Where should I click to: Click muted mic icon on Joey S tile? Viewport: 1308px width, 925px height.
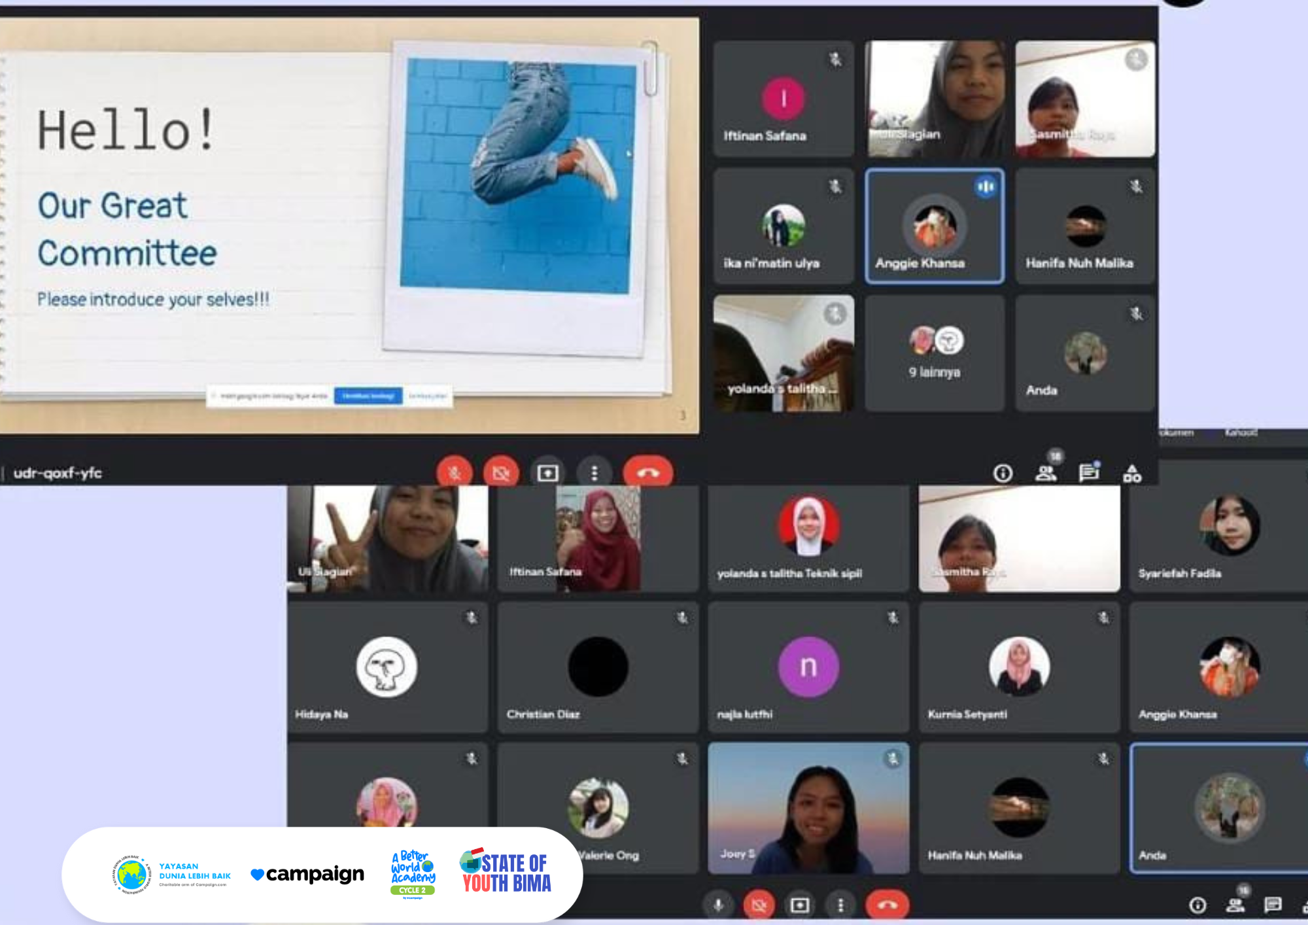pyautogui.click(x=893, y=759)
